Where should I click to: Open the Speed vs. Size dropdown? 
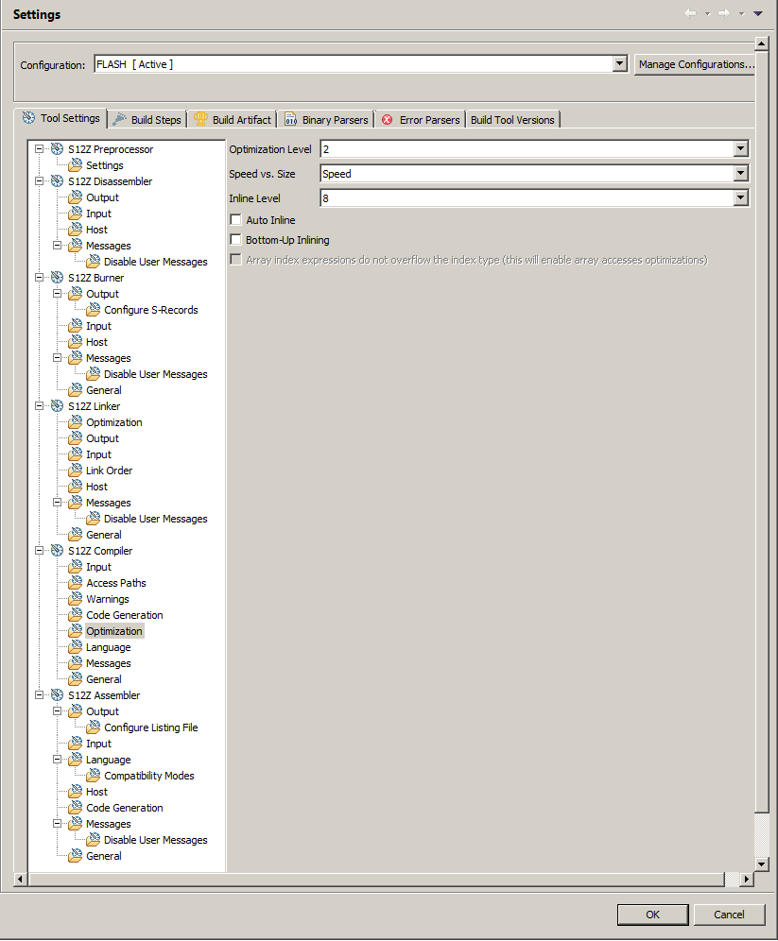coord(738,173)
